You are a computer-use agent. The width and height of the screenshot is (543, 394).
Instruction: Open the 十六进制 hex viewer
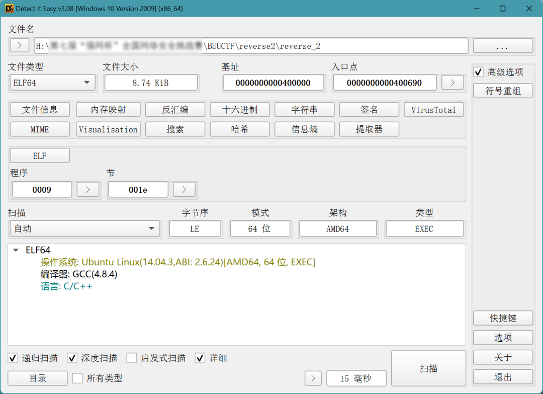click(240, 110)
